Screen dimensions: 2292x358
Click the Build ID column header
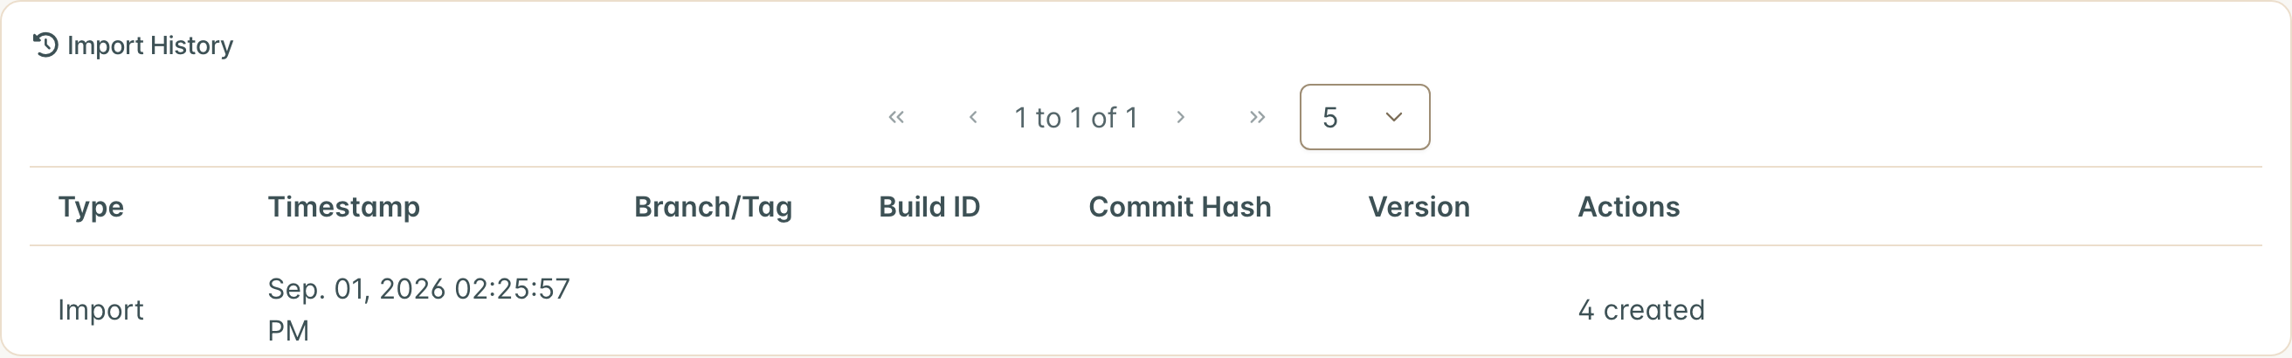[929, 207]
